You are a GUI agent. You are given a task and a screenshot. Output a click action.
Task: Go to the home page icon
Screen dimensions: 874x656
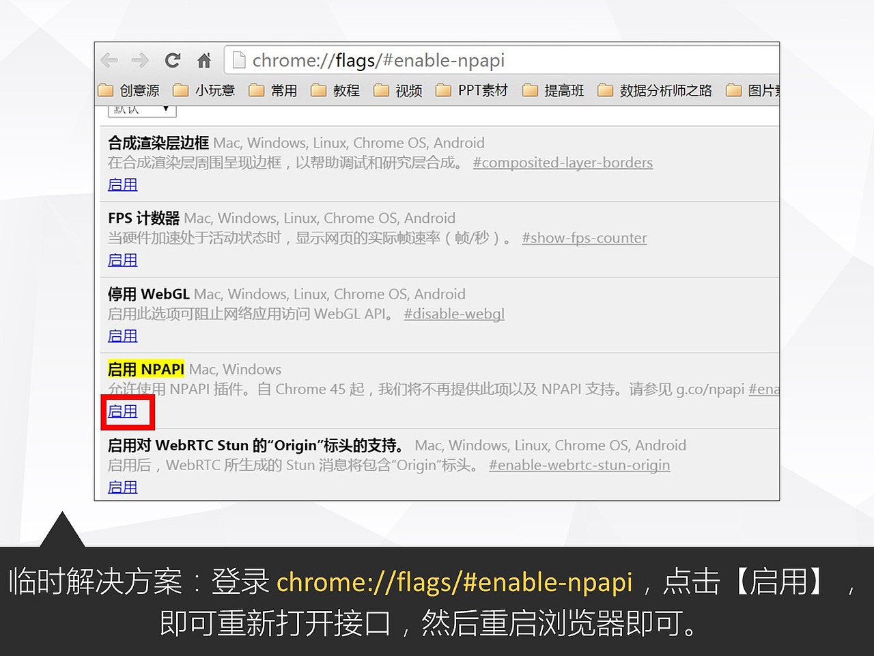[204, 61]
